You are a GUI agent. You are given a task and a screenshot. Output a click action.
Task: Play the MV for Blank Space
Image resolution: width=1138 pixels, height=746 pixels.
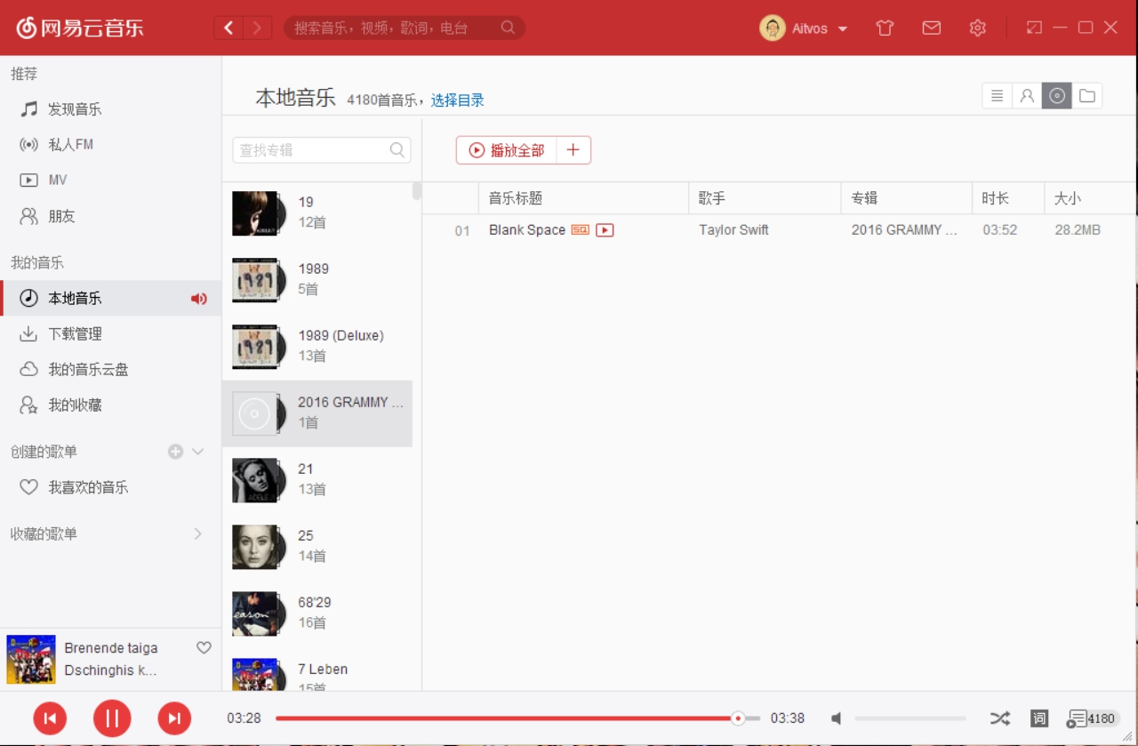[605, 230]
